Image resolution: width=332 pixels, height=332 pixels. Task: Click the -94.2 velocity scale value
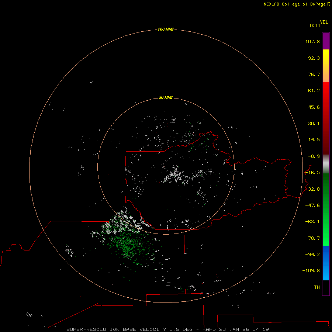pos(312,254)
